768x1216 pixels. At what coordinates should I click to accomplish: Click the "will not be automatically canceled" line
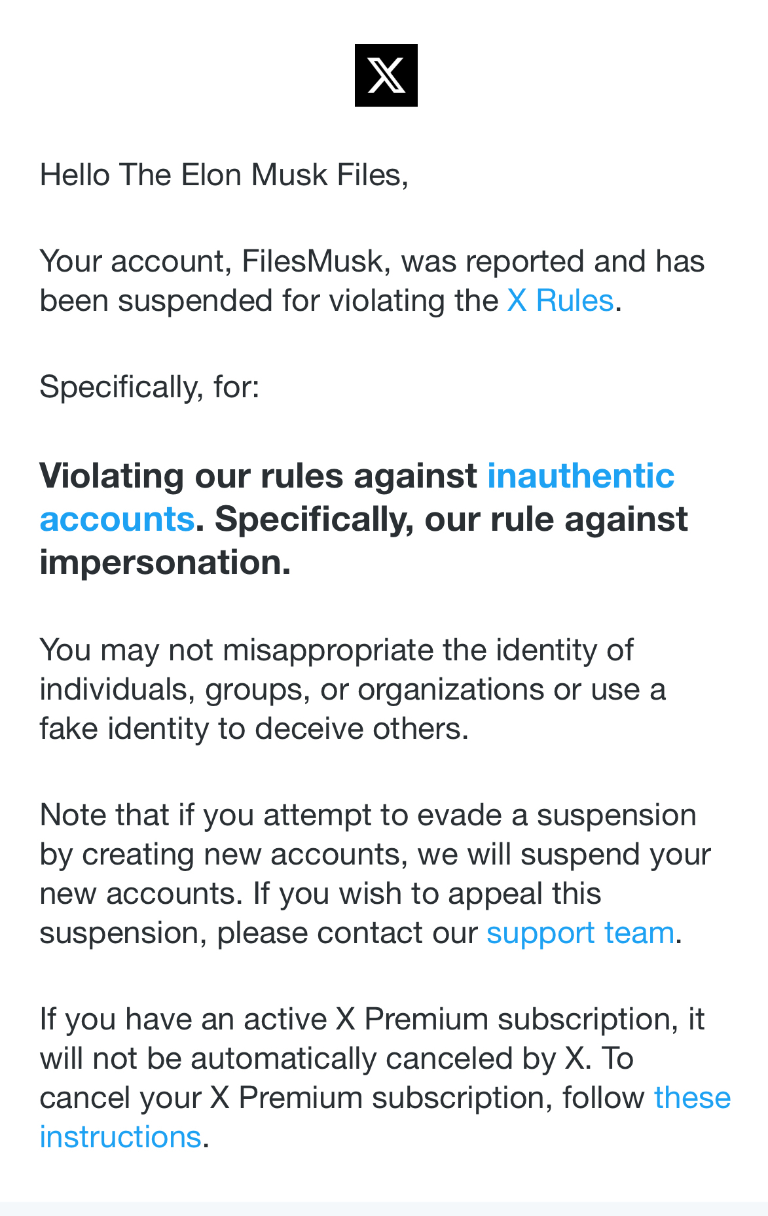337,1059
